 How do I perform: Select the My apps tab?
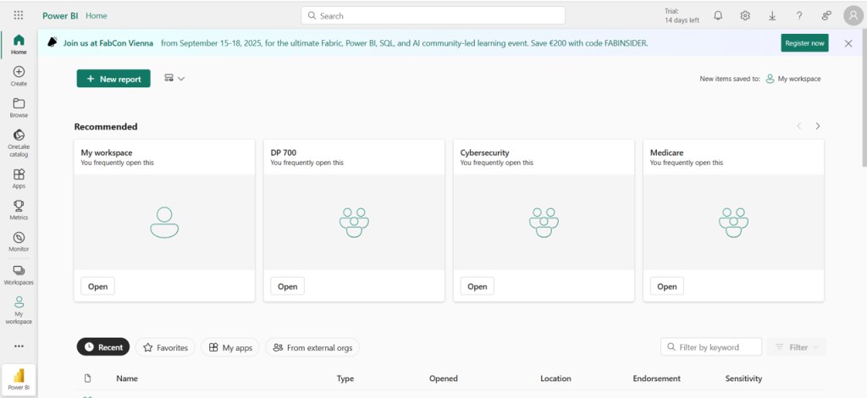coord(230,347)
